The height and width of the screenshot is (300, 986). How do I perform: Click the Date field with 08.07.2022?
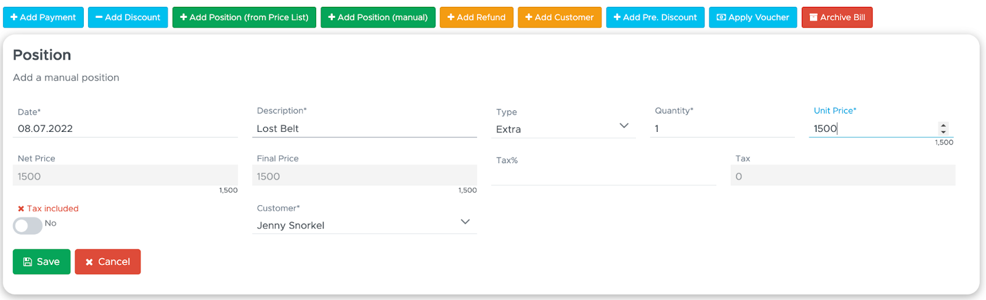click(x=125, y=128)
